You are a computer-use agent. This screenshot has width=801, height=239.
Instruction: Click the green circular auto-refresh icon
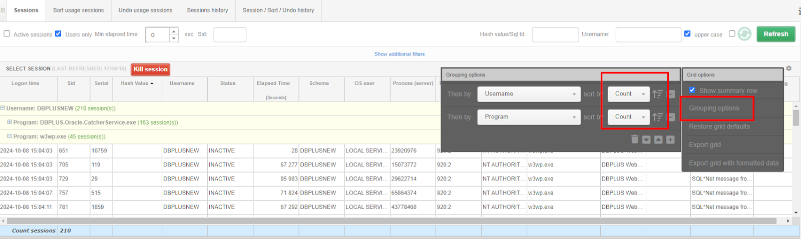[744, 34]
